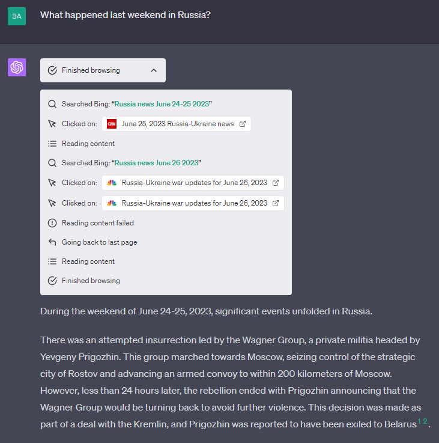This screenshot has height=443, width=439.
Task: Click external link icon on first NBC result
Action: [x=276, y=183]
